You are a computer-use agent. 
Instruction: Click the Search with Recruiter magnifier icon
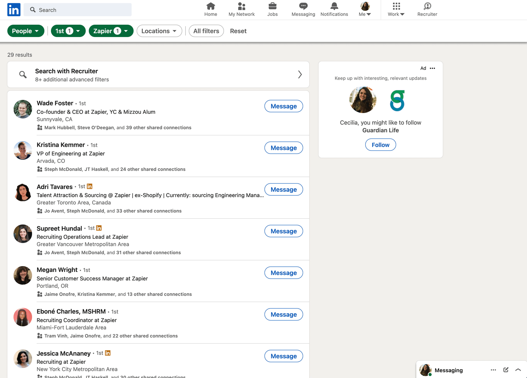click(x=23, y=74)
